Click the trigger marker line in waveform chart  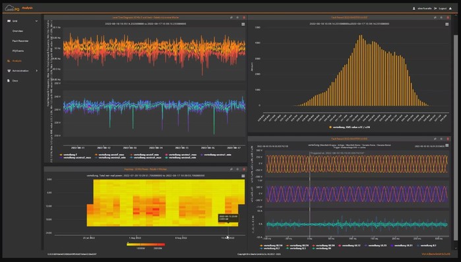309,194
